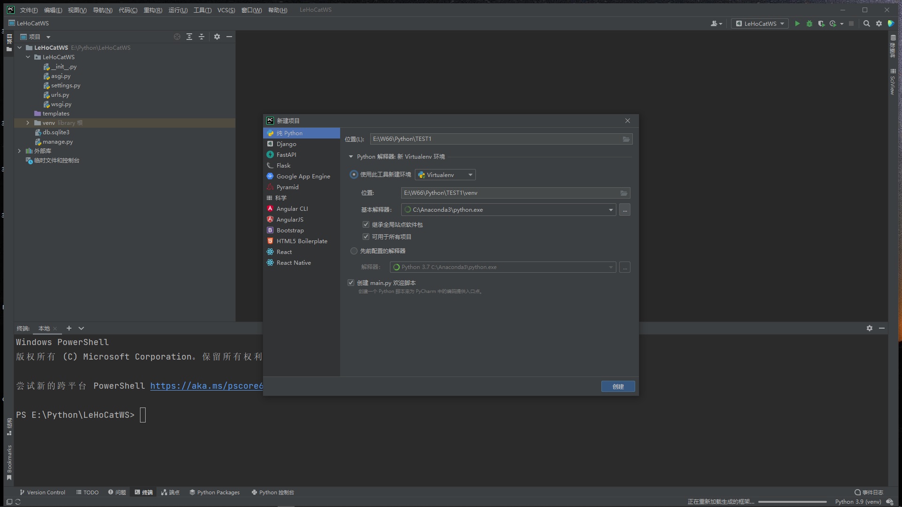This screenshot has height=507, width=902.
Task: Run the LeHoCatWS configuration
Action: pyautogui.click(x=797, y=23)
